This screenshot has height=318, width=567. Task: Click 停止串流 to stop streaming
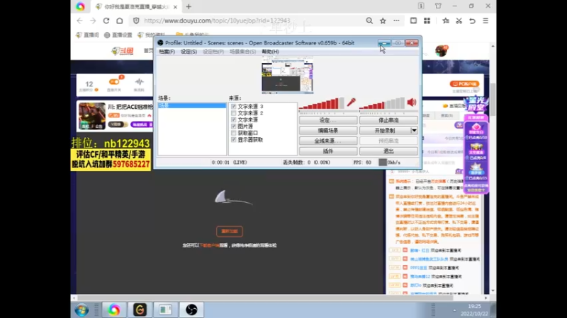[388, 120]
